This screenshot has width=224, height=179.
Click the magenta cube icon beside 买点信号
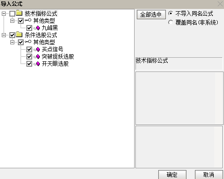point(38,49)
